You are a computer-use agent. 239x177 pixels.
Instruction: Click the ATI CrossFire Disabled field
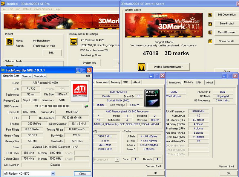coord(55,165)
